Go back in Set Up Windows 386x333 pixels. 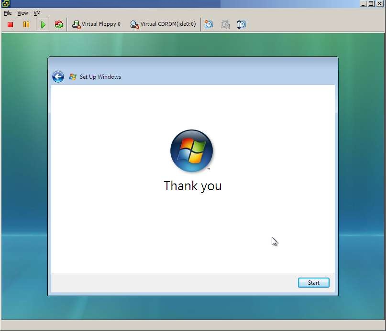coord(58,77)
